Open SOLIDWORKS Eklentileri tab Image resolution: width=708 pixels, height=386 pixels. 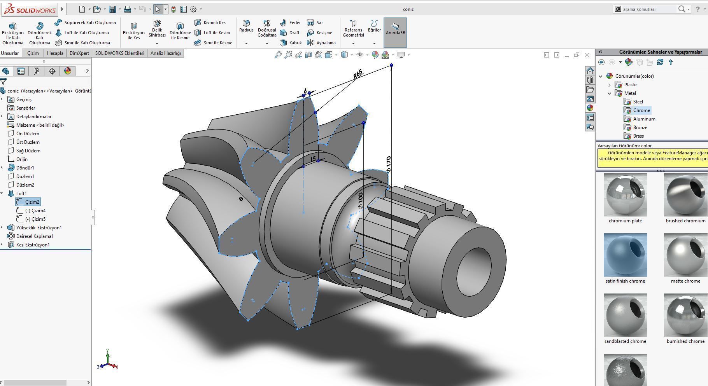click(119, 53)
